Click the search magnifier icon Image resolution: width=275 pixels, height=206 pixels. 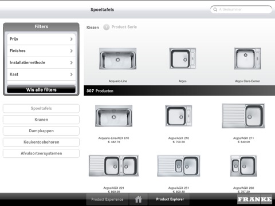click(x=215, y=10)
